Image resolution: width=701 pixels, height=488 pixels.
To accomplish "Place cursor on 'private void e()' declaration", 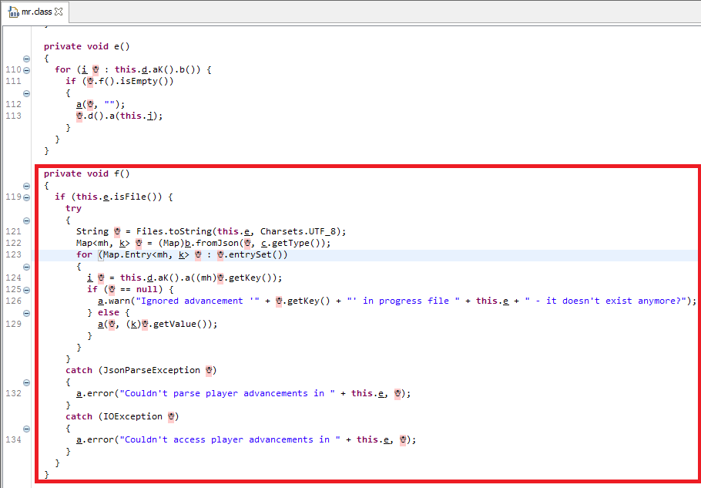I will click(87, 46).
